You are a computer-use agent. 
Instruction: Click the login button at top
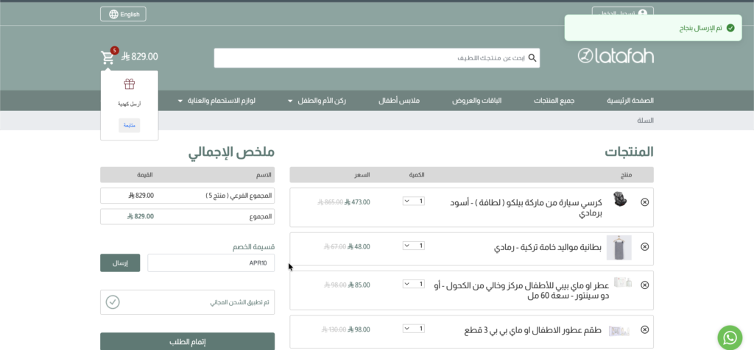[622, 13]
